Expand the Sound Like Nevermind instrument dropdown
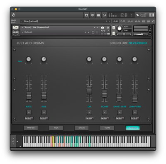 (22, 27)
